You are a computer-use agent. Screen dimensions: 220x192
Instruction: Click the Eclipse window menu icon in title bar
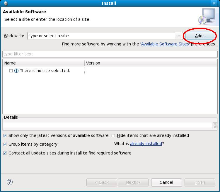click(6, 3)
